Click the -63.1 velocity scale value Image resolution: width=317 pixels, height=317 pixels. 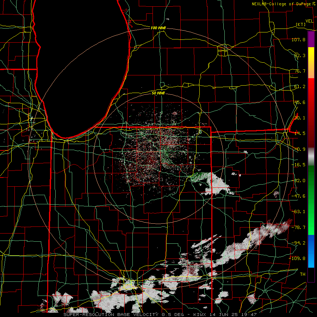[298, 212]
